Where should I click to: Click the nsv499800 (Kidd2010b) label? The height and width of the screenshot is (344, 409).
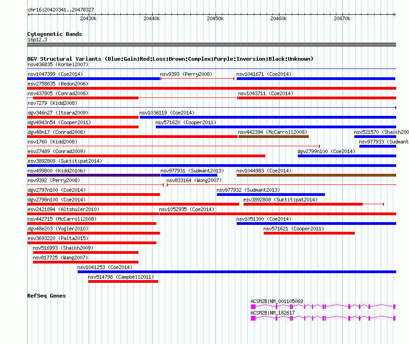pos(57,171)
